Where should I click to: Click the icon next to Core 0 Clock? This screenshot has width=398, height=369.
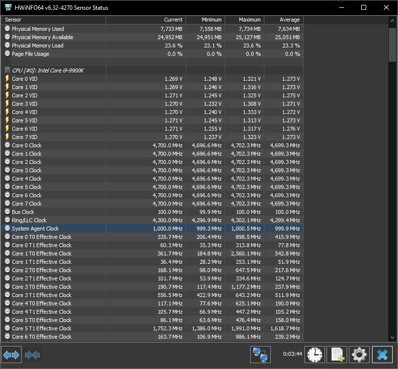pyautogui.click(x=7, y=145)
